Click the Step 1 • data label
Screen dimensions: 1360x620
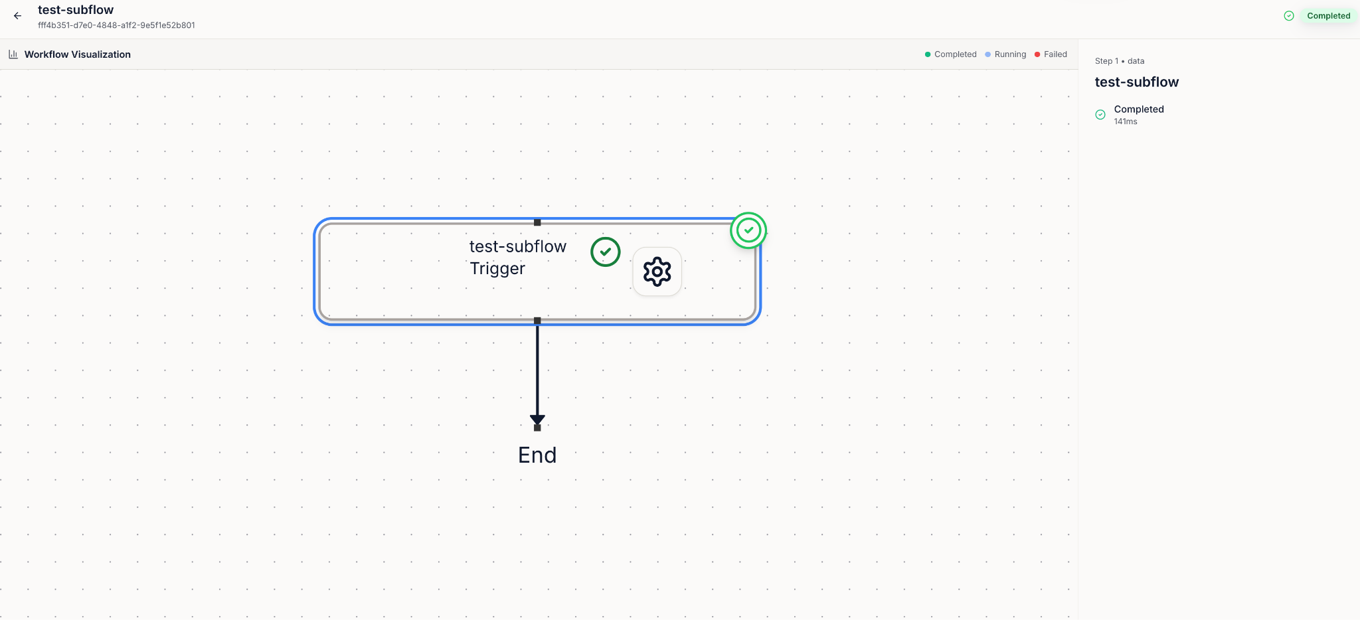(x=1120, y=61)
